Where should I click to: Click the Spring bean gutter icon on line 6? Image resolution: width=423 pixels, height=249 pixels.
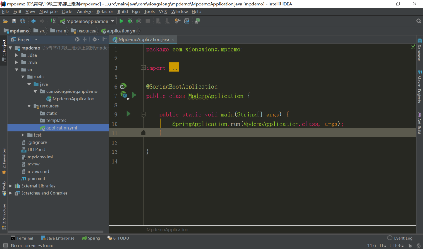coord(123,86)
